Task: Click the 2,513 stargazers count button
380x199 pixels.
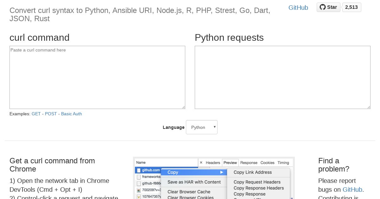Action: (351, 7)
